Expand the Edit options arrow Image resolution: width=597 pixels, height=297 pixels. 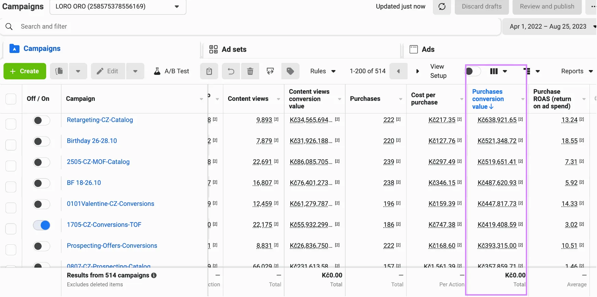pos(135,71)
